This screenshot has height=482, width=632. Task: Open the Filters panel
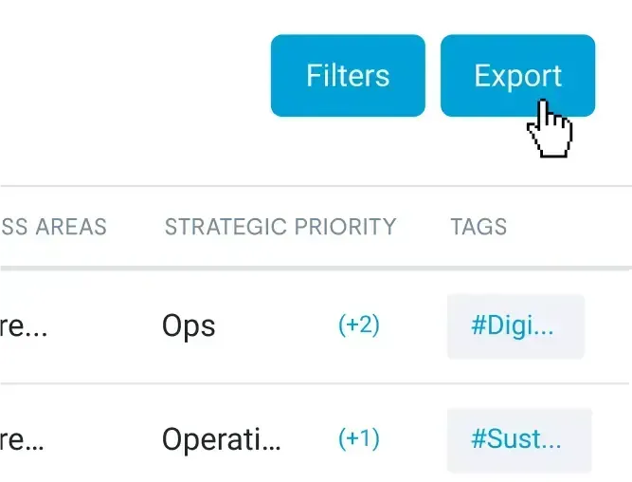(348, 76)
